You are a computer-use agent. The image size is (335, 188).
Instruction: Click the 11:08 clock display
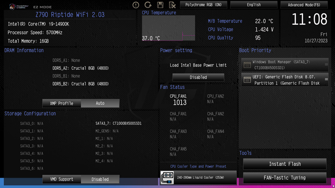309,19
